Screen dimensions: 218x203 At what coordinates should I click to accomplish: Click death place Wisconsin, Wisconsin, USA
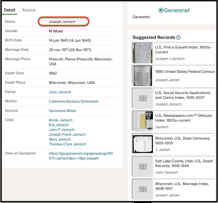(x=72, y=83)
